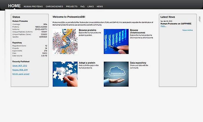This screenshot has width=203, height=122.
Task: Click the news date Tue, Apr 02, 2013
Action: click(166, 21)
